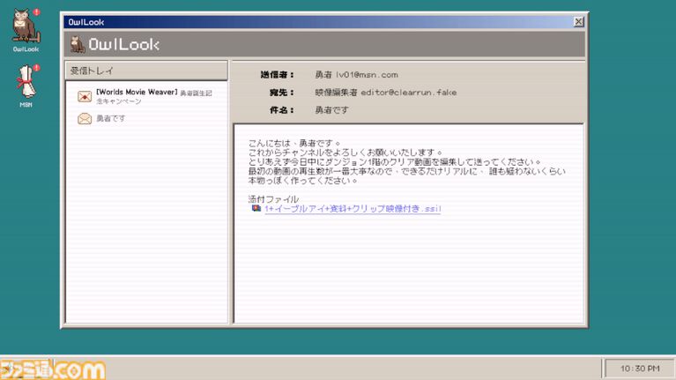This screenshot has height=380, width=676.
Task: Click the red notification badge on OwlLook icon
Action: tap(36, 11)
